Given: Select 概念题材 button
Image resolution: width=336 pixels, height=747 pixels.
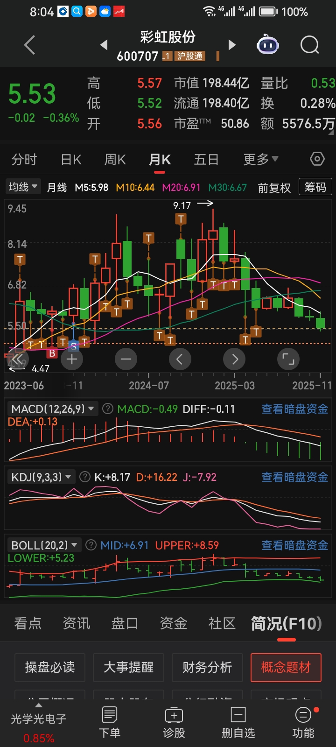Looking at the screenshot, I should 286,667.
